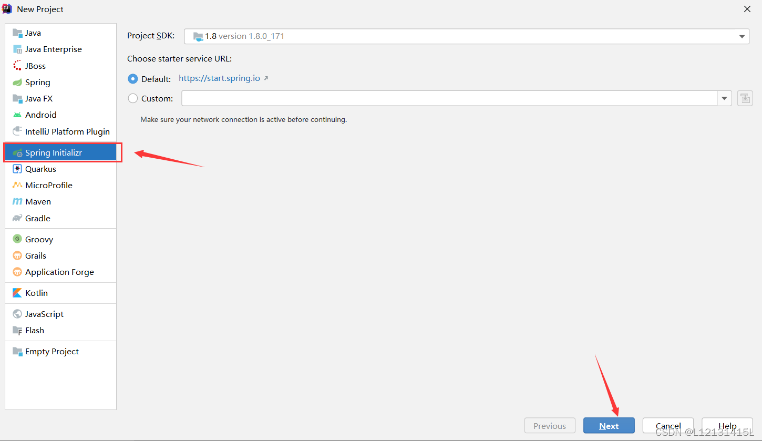
Task: Select Maven project type
Action: tap(61, 201)
